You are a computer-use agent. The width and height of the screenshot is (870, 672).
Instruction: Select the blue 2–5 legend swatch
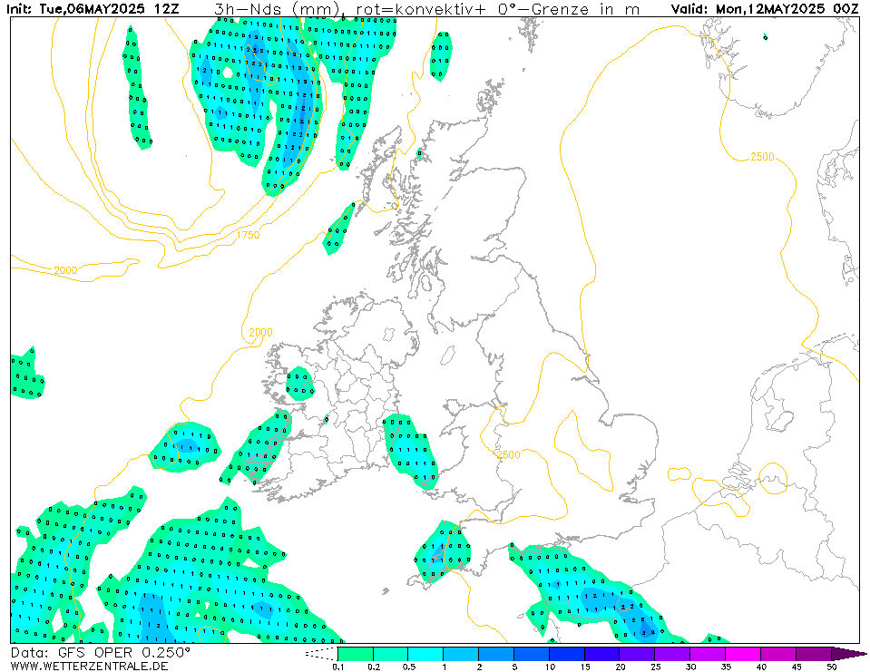tap(496, 654)
